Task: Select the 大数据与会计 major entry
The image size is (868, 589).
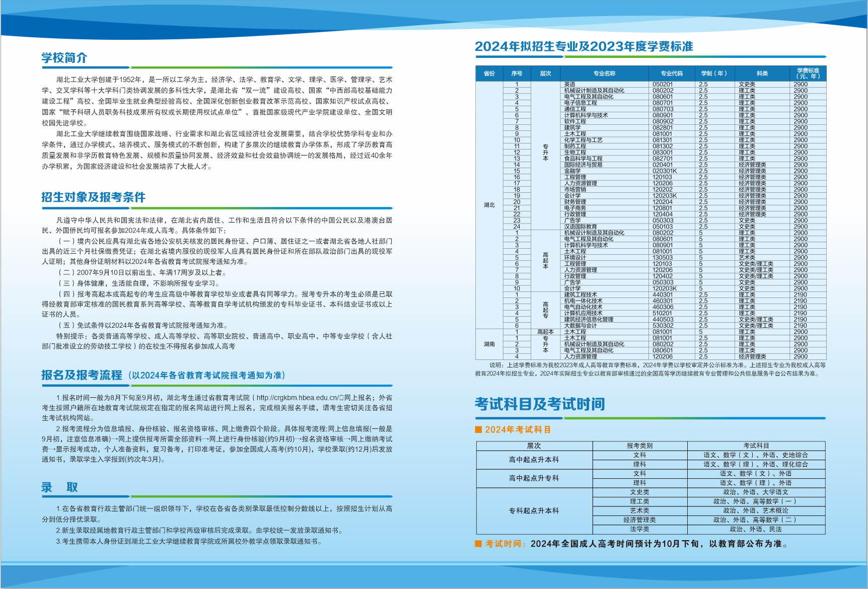Action: coord(581,326)
